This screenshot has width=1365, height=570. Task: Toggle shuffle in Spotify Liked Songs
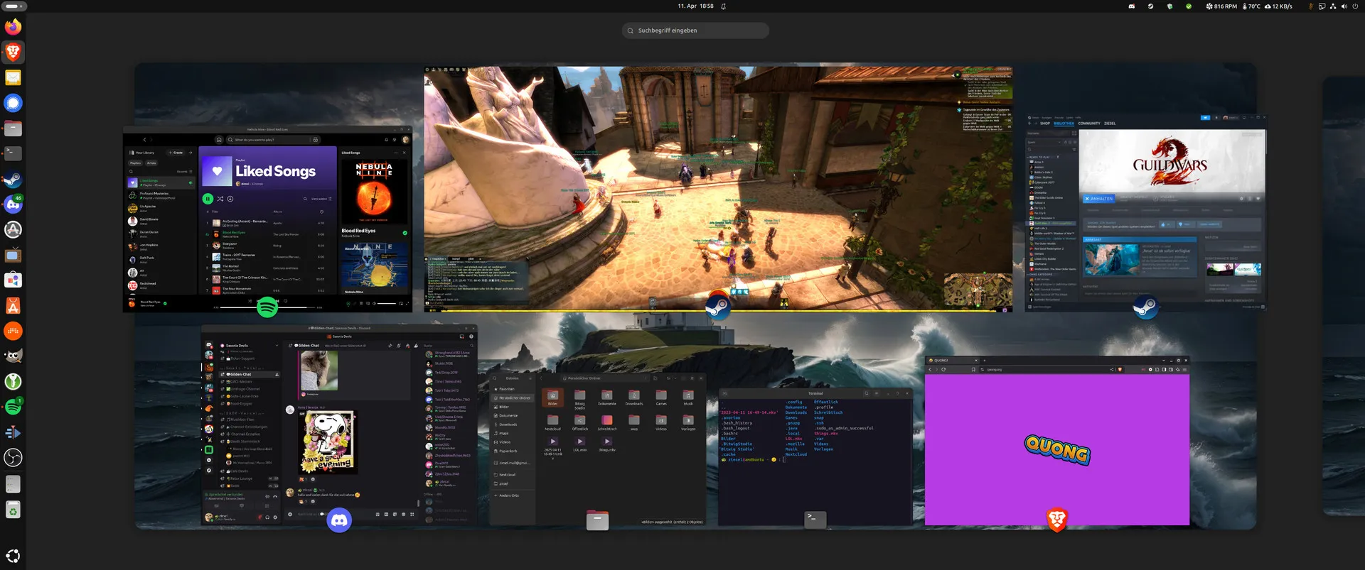[220, 199]
